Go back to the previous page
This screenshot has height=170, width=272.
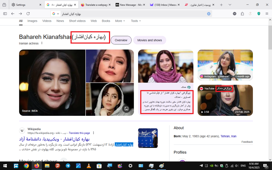click(x=13, y=14)
